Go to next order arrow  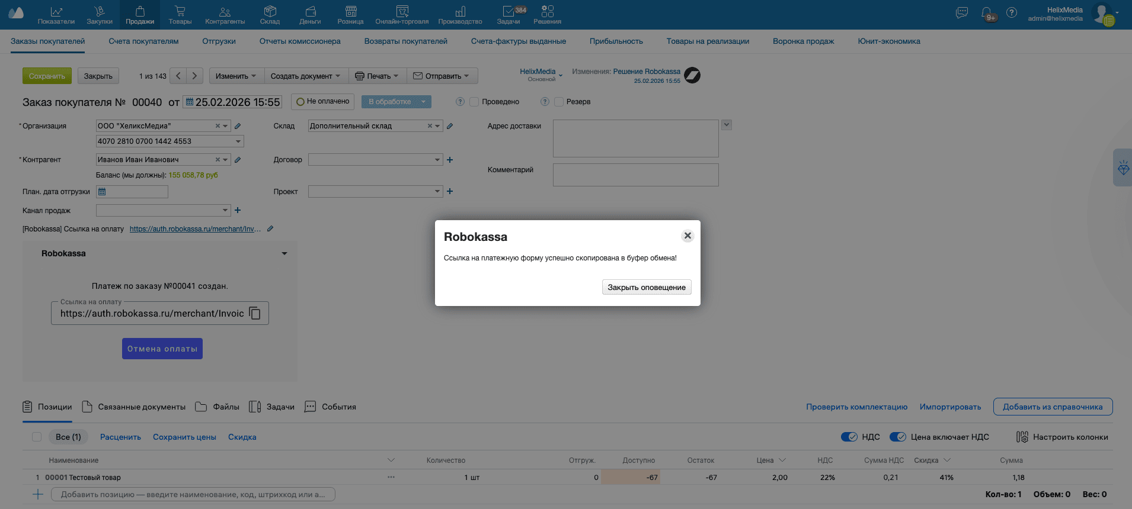[x=194, y=76]
